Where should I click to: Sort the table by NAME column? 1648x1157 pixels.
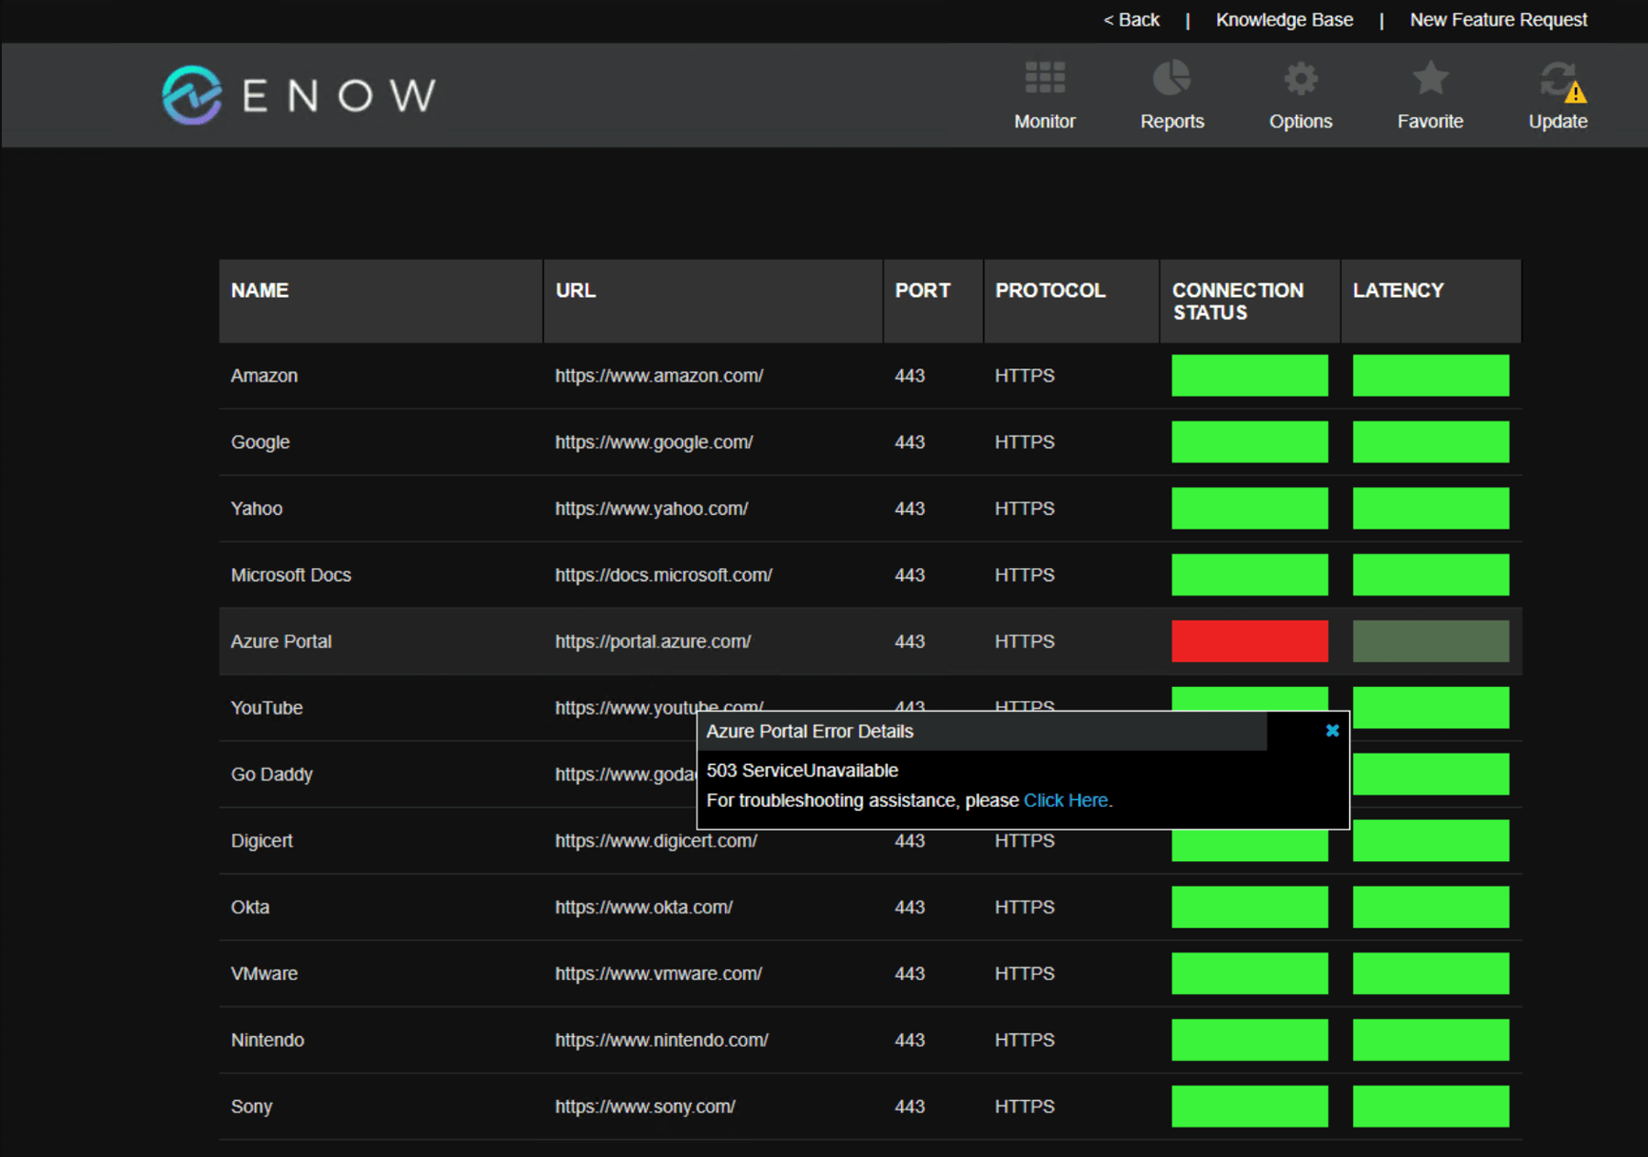pos(259,290)
